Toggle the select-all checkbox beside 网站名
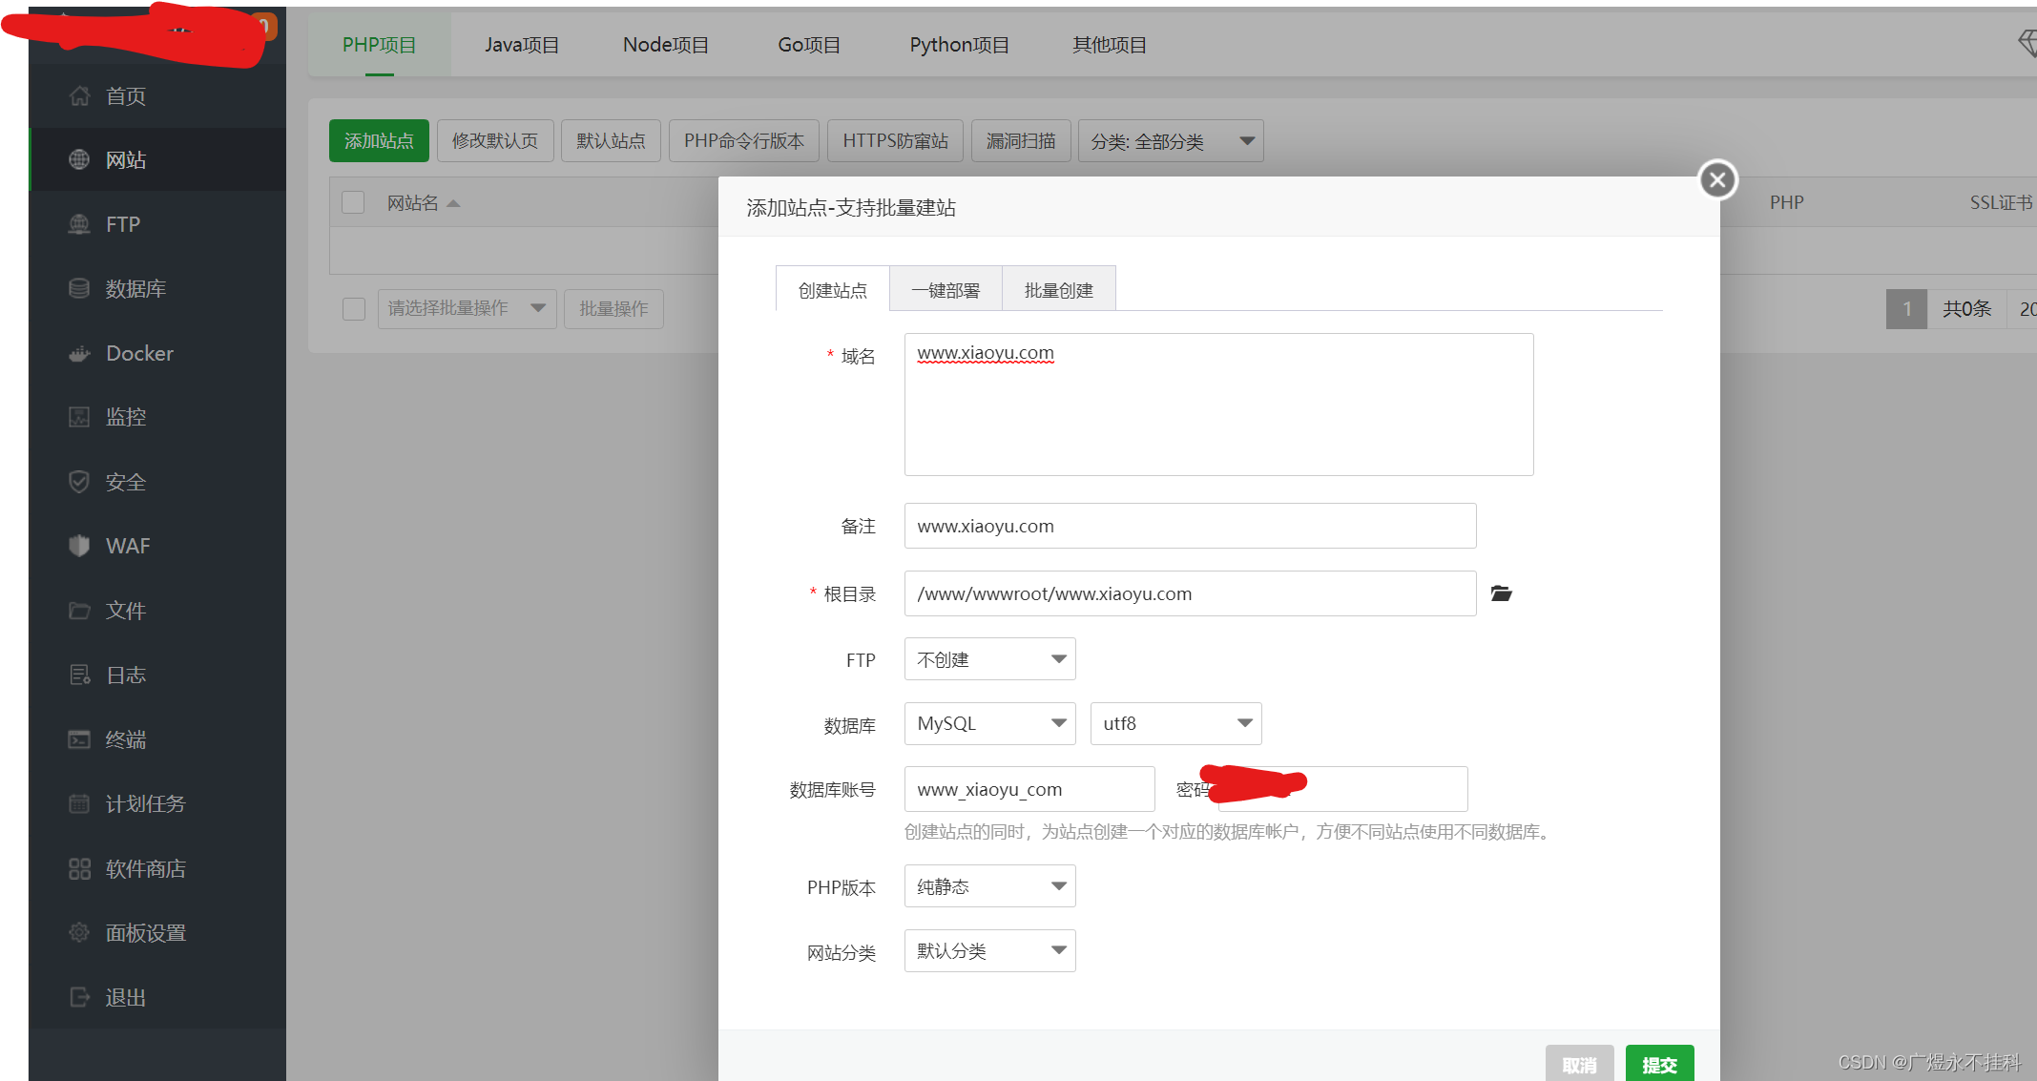 (x=353, y=202)
